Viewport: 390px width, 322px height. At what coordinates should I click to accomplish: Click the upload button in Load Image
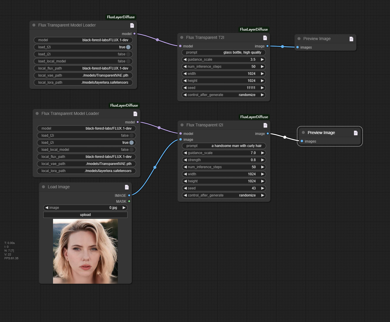tap(85, 214)
